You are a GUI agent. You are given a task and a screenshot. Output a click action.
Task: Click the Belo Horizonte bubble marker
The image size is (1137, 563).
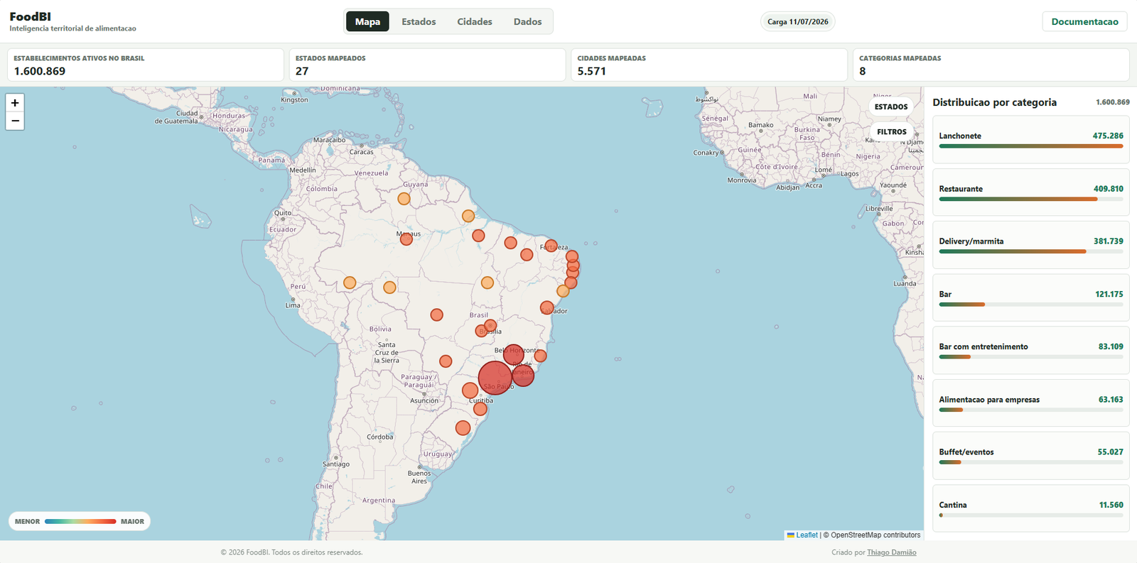[x=514, y=354]
